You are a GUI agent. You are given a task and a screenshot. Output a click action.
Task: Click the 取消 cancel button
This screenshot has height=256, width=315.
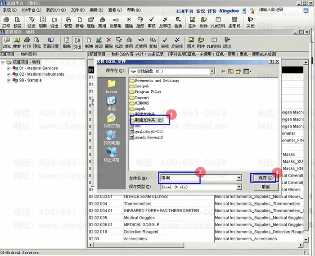tap(265, 187)
